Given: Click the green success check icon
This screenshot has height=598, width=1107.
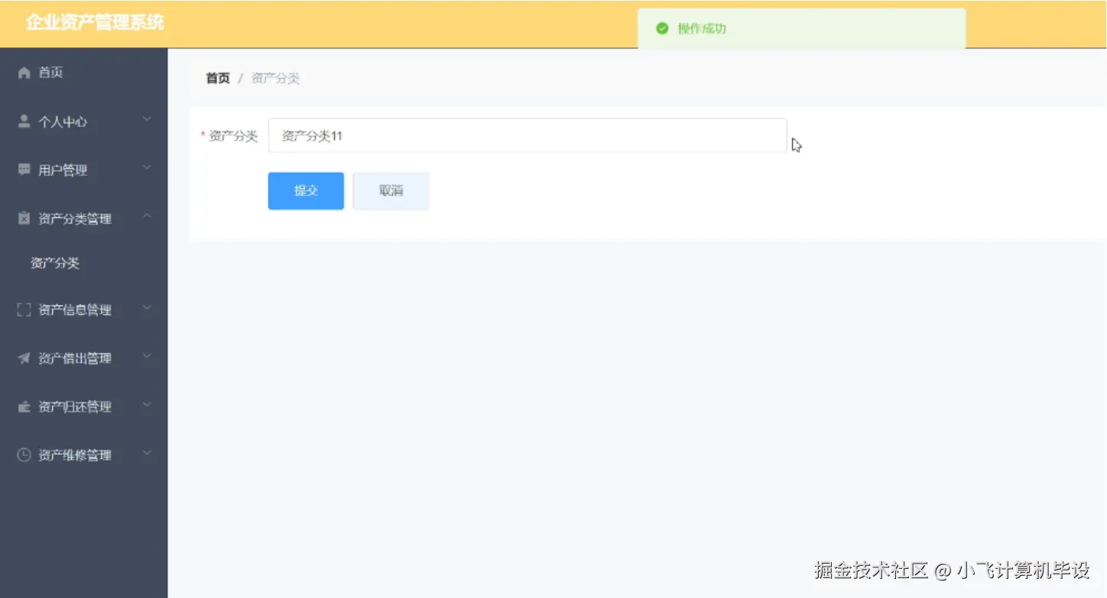Looking at the screenshot, I should 662,28.
